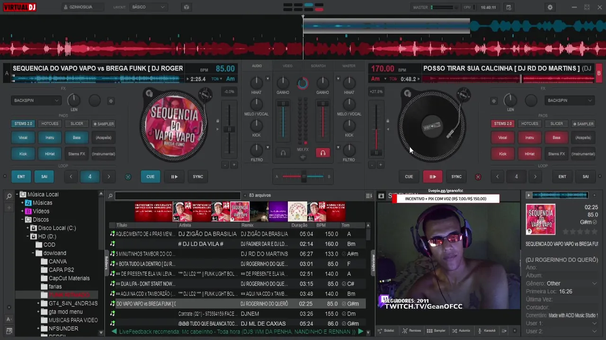
Task: Click the browser search input field
Action: click(178, 195)
